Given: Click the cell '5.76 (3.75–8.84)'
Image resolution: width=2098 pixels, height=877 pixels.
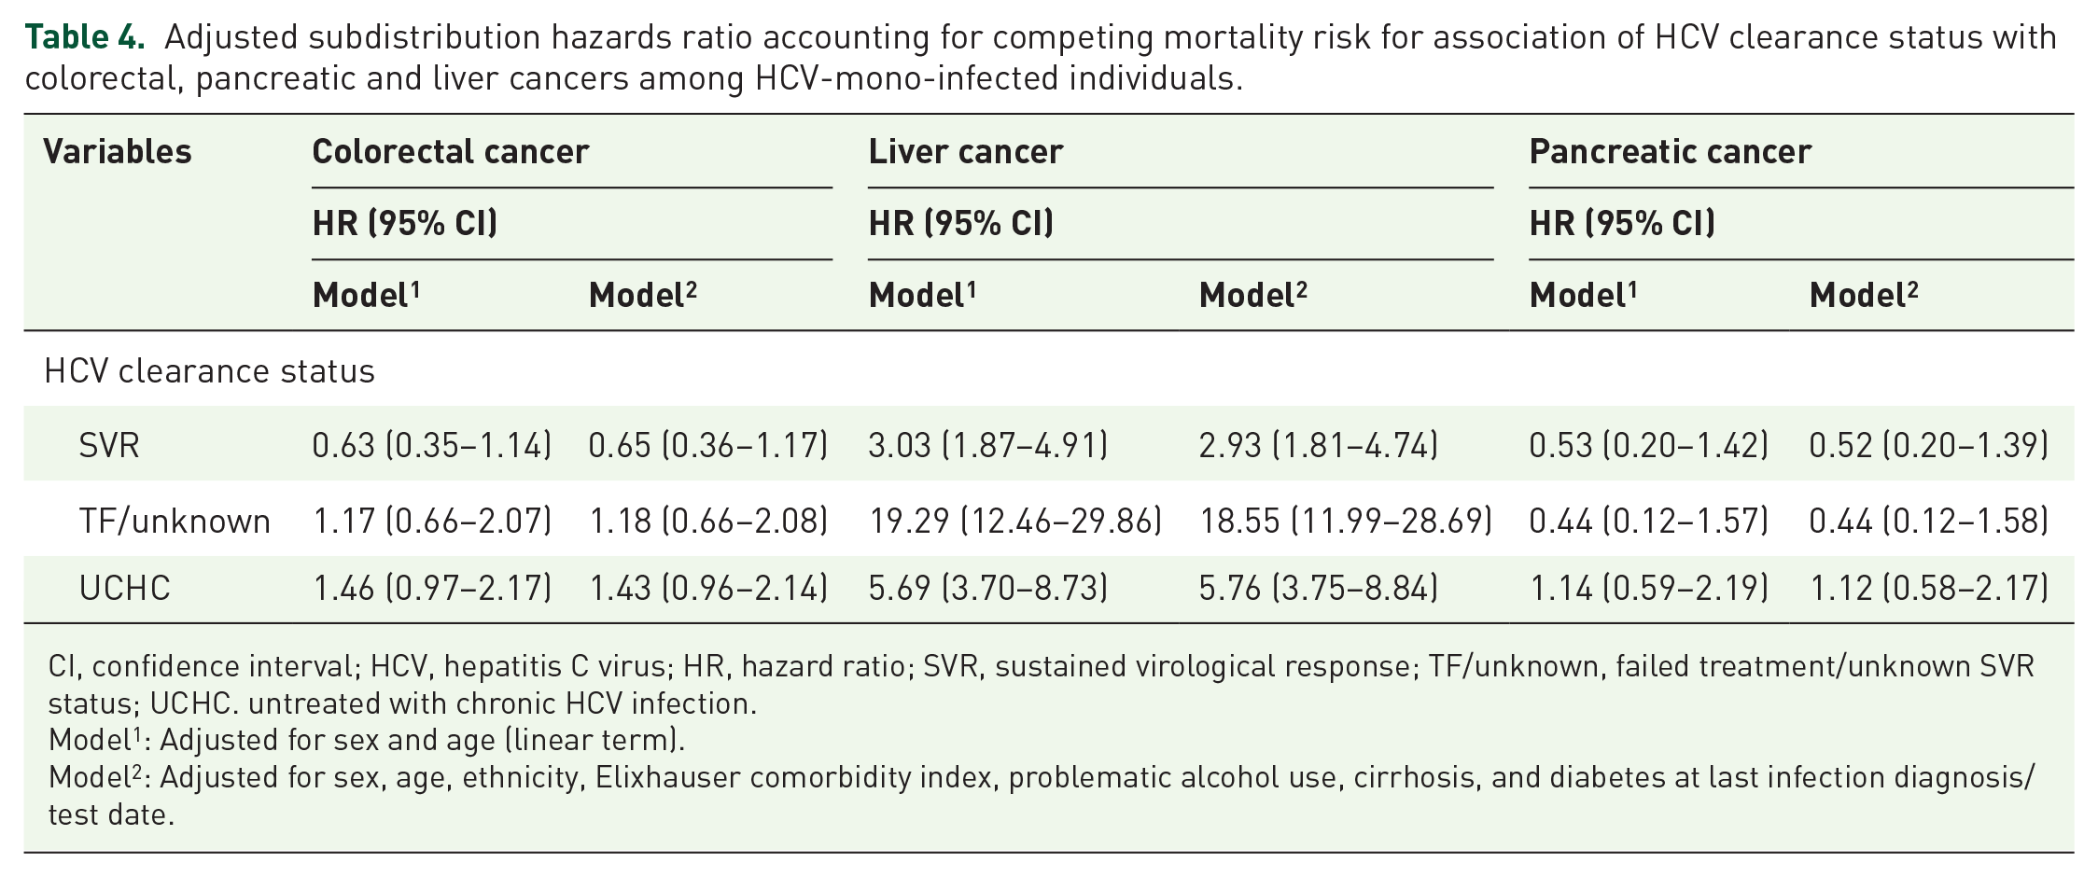Looking at the screenshot, I should pos(1318,589).
